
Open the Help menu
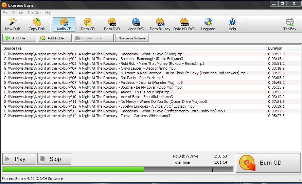(49, 13)
